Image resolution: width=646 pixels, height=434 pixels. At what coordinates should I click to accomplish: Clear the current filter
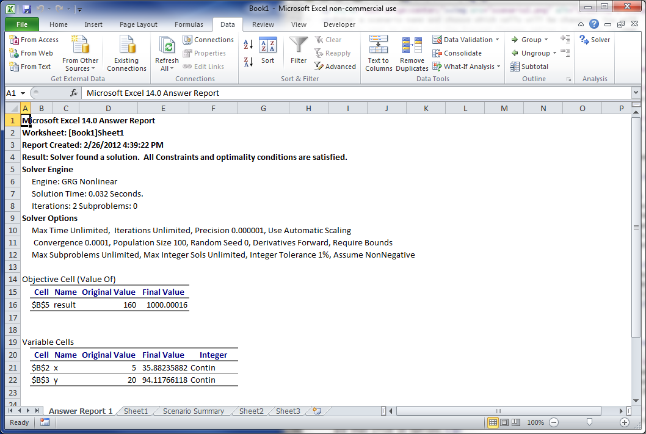point(328,40)
